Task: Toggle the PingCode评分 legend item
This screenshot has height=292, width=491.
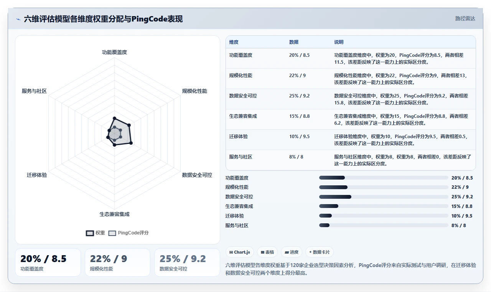Action: tap(129, 233)
